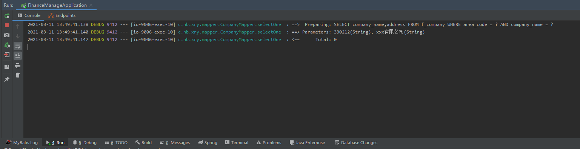This screenshot has height=149, width=580.
Task: Open the Layout settings icon in Run sidebar
Action: coord(7,67)
